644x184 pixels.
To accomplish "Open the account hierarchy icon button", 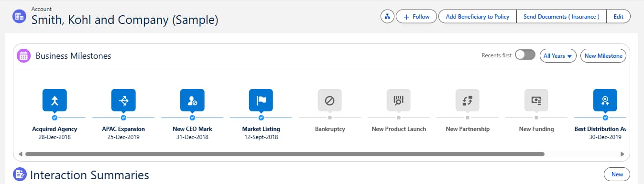I will (x=387, y=16).
